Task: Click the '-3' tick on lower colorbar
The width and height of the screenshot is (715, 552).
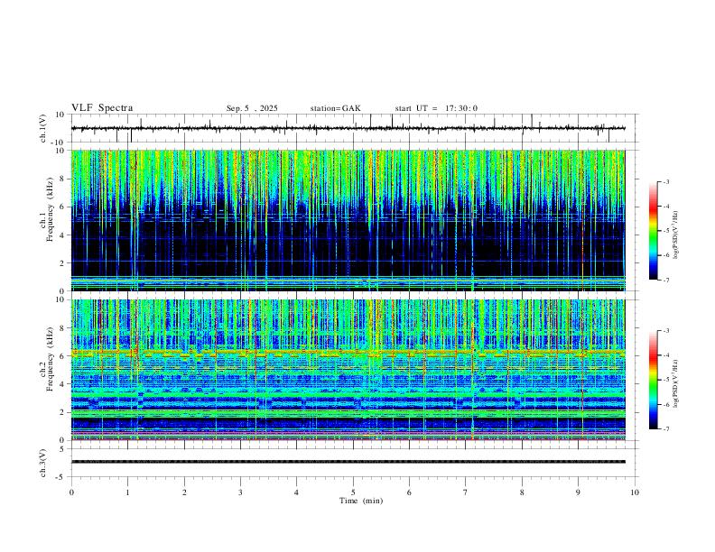Action: 665,331
